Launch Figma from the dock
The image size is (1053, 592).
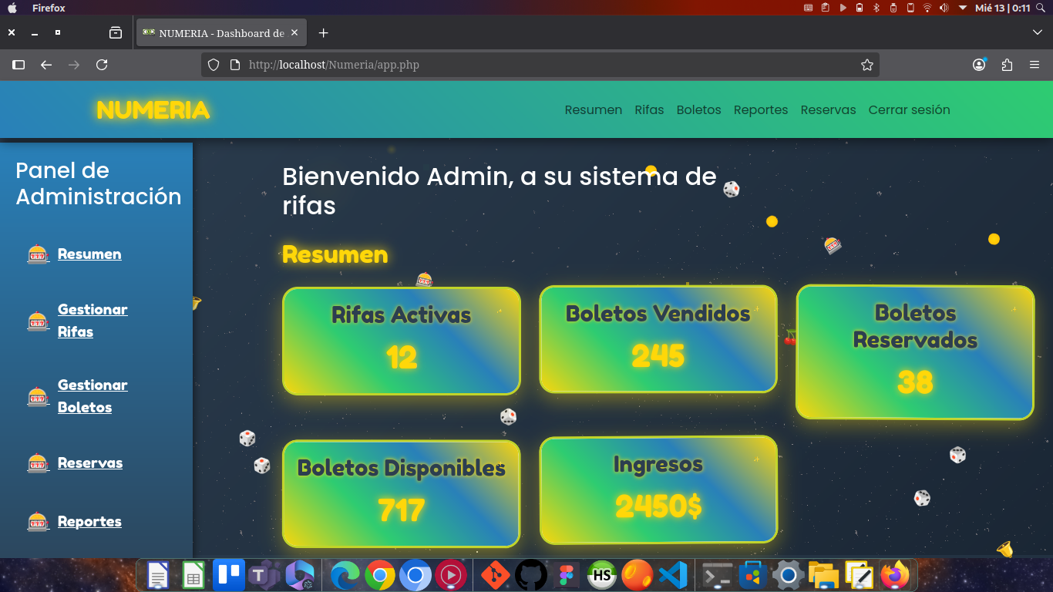point(567,575)
